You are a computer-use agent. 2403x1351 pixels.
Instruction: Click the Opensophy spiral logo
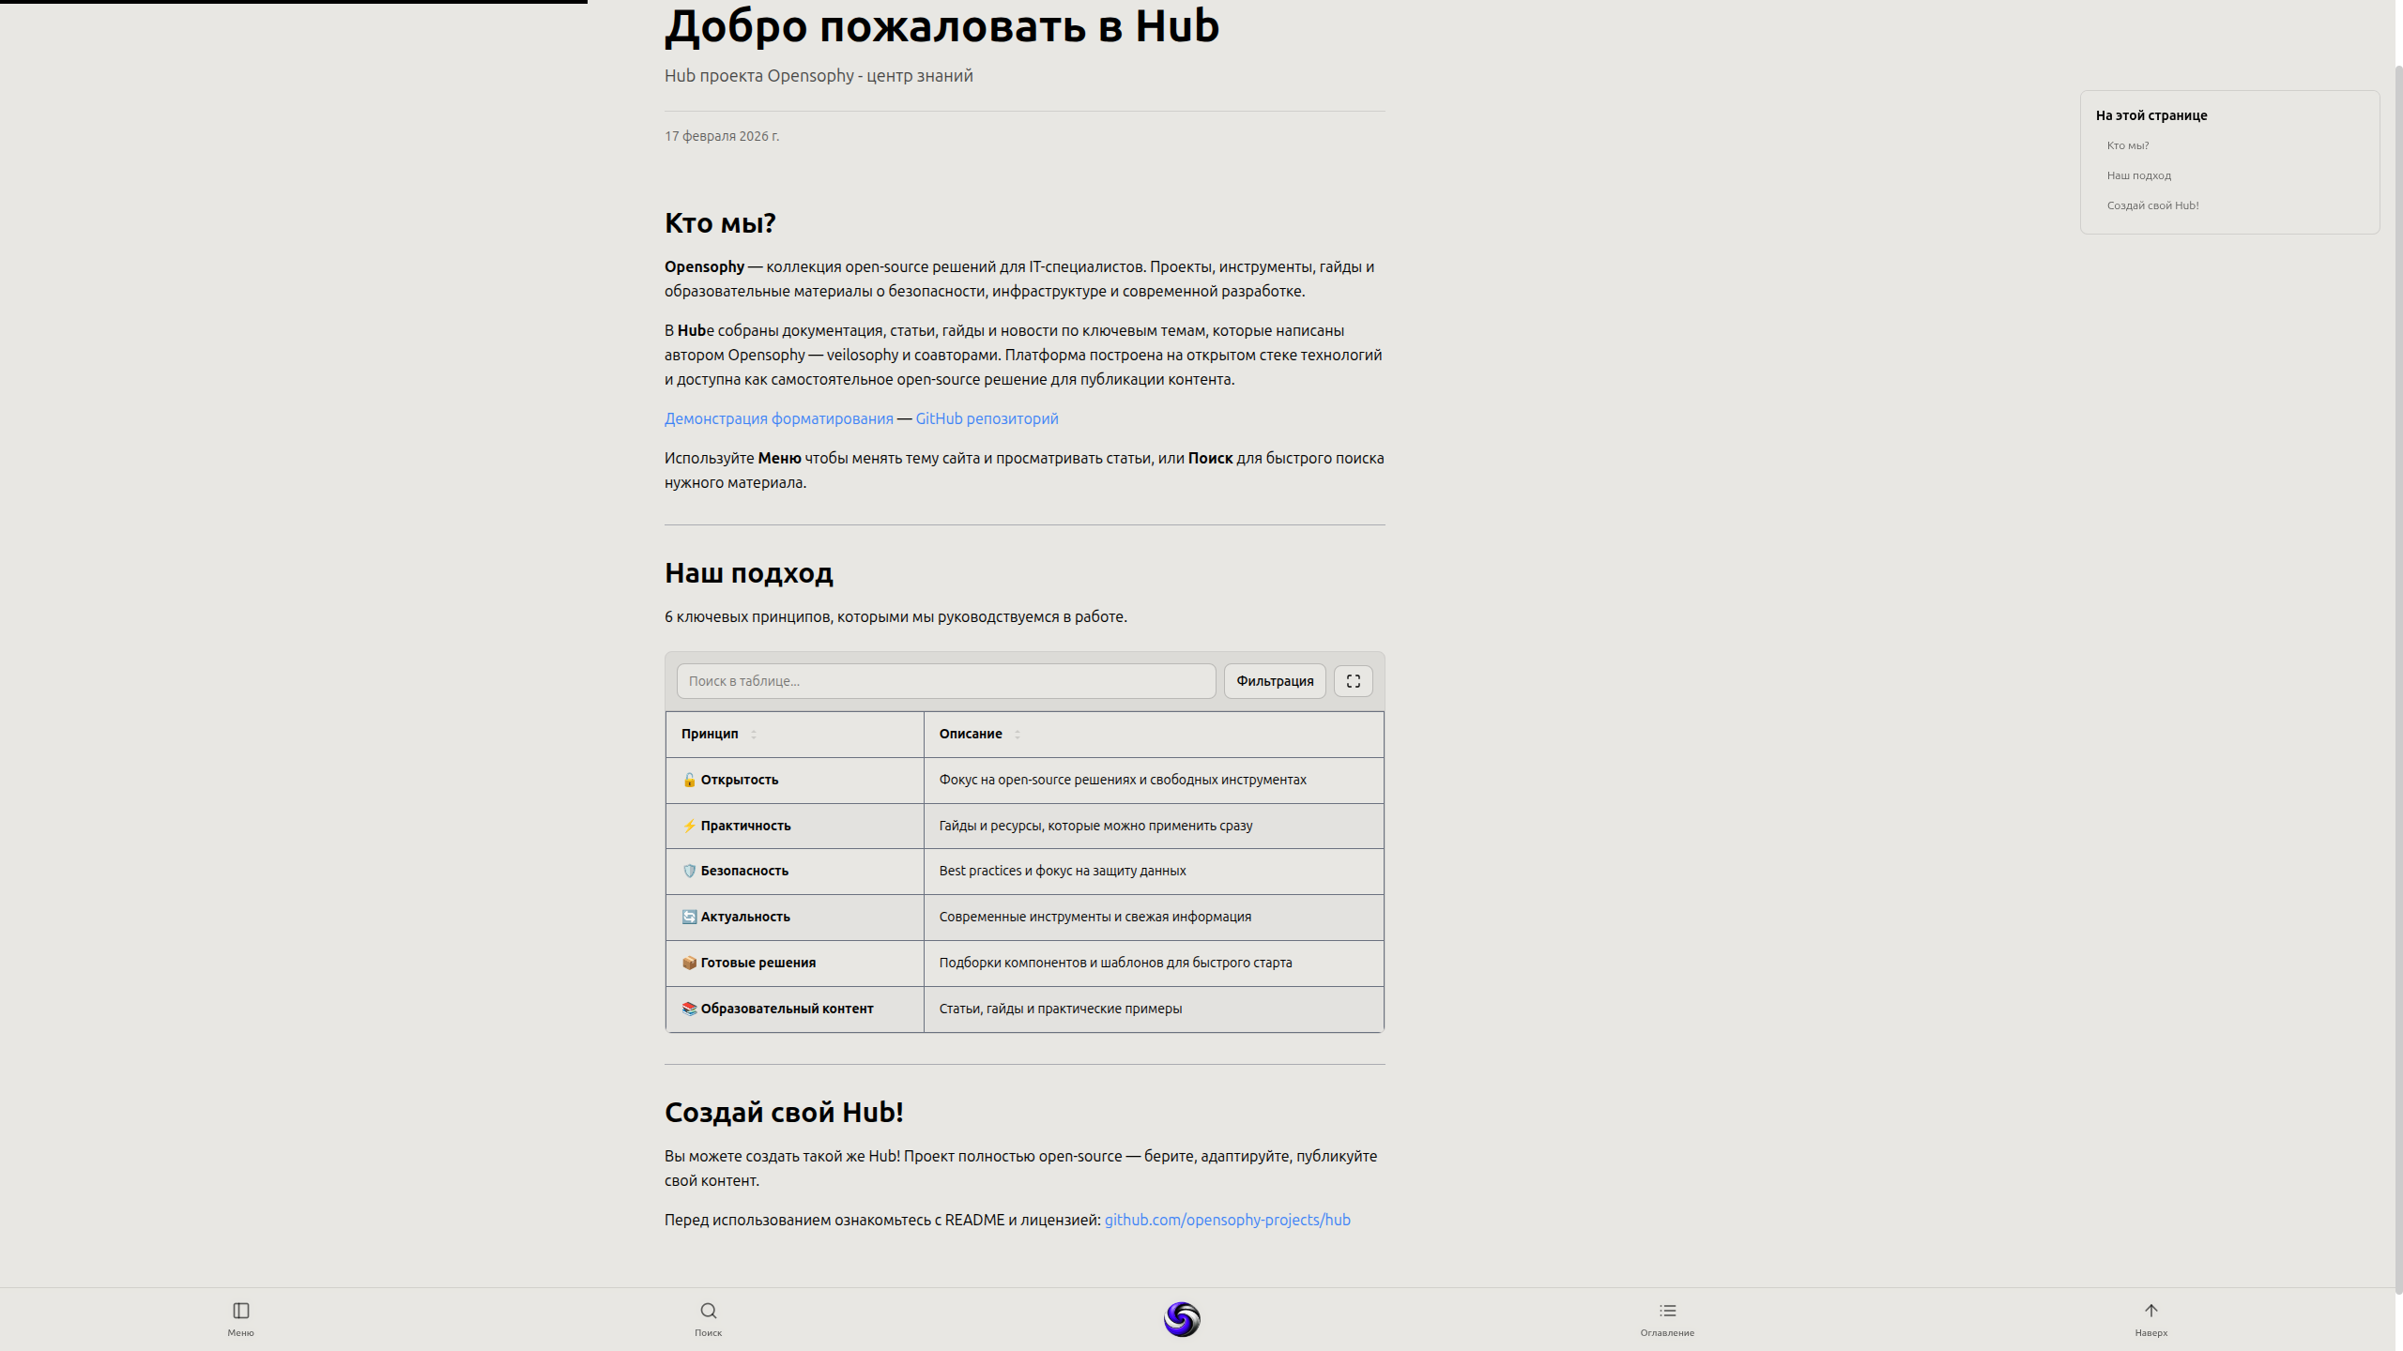1182,1319
